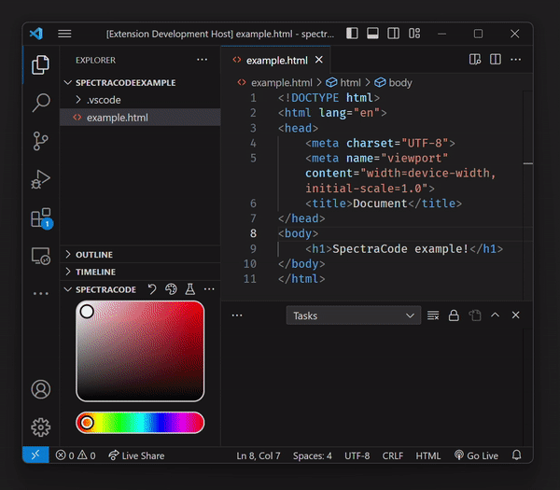The image size is (560, 490).
Task: Open the hamburger application menu
Action: 64,34
